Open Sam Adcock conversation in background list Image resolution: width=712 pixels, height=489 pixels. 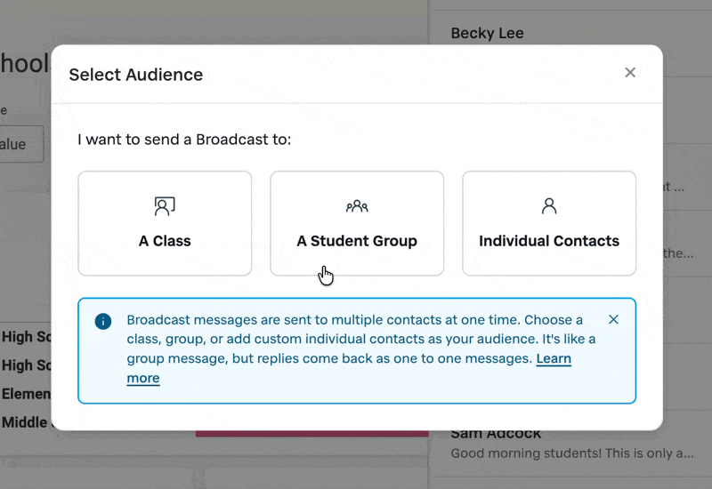[496, 435]
